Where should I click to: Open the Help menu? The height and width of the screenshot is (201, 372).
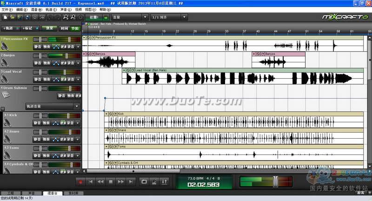105,10
